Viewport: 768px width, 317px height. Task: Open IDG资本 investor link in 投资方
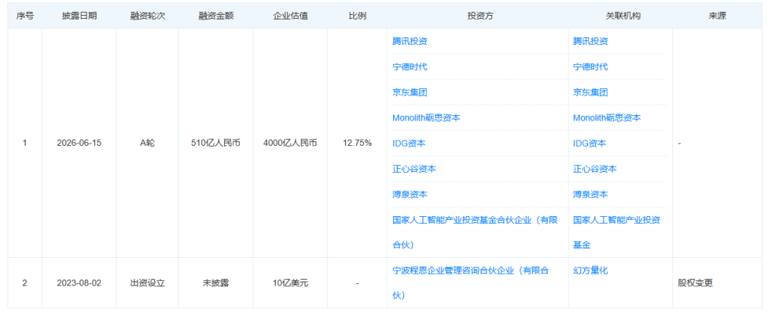pyautogui.click(x=409, y=144)
